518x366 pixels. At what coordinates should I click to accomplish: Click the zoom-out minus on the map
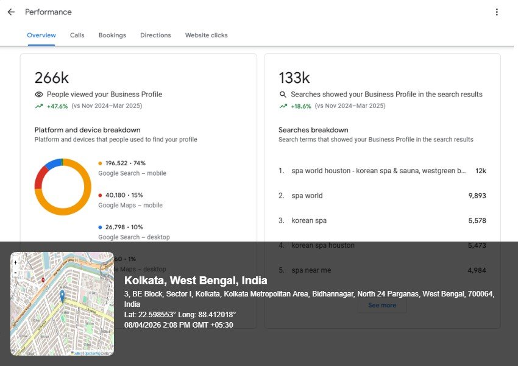[15, 273]
